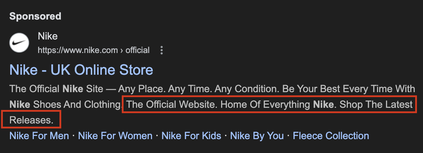Select the Nike By You sitelink
423x153 pixels.
coord(257,136)
